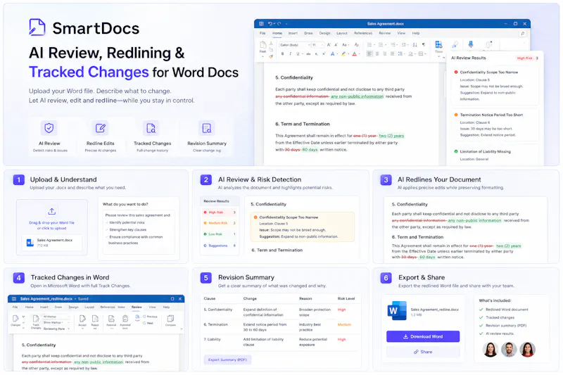Viewport: 563px width, 375px height.
Task: Click the Sales Agreement.docx uploaded file chip
Action: 52,243
